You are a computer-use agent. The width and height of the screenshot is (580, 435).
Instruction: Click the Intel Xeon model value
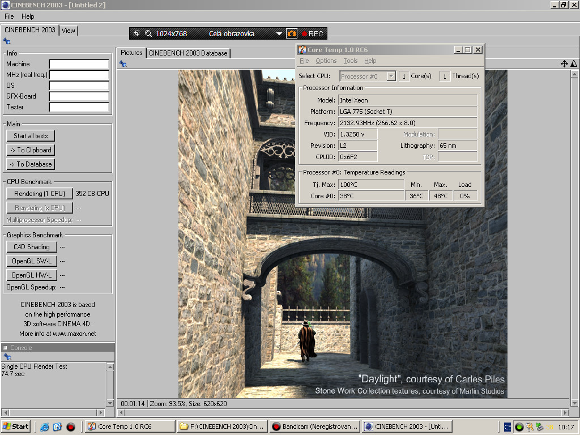[408, 100]
